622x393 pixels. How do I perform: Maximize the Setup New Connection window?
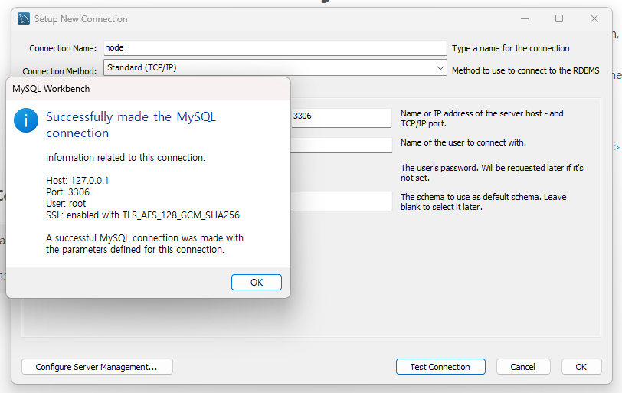coord(559,18)
